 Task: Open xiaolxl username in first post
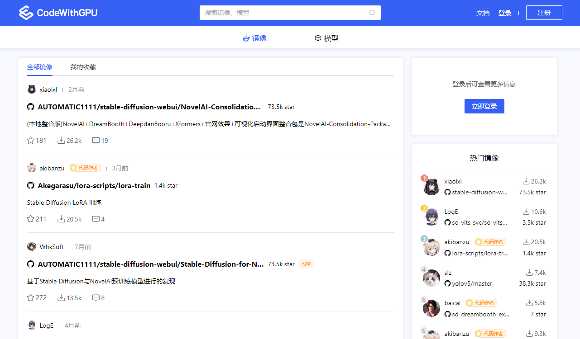(48, 89)
